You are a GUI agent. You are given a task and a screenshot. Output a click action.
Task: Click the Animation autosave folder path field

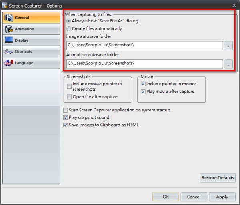tap(145, 64)
